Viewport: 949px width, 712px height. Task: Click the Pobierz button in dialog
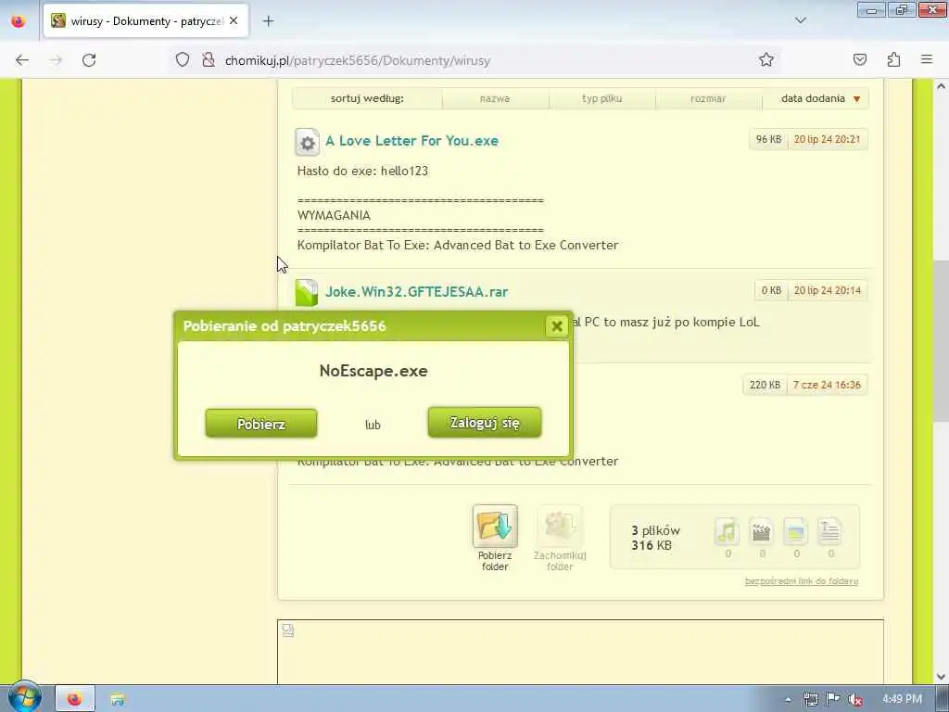click(x=260, y=424)
